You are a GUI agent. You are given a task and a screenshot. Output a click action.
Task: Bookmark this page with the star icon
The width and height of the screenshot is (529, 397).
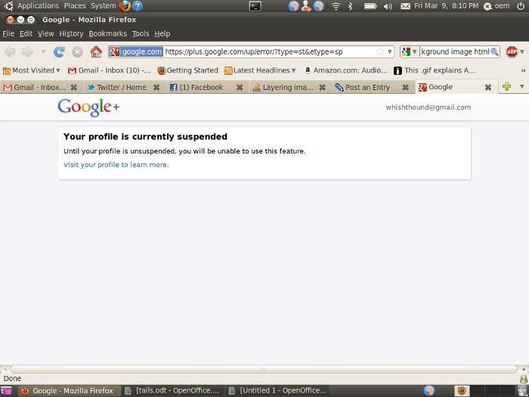coord(379,52)
